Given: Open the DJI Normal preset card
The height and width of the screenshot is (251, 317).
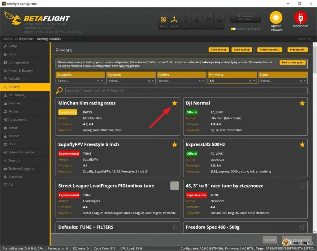Looking at the screenshot, I should tap(245, 117).
